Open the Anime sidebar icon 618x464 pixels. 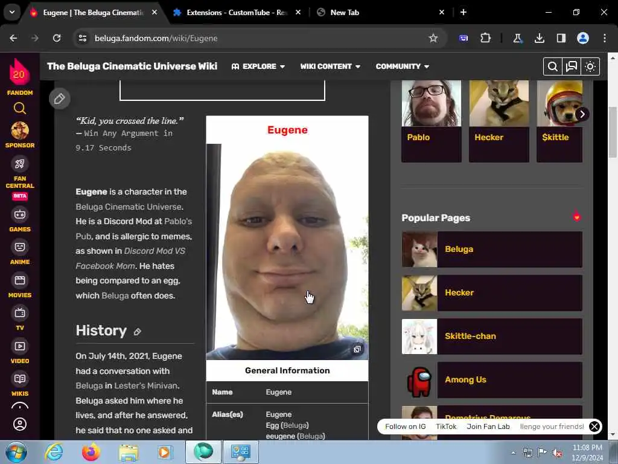(x=20, y=247)
